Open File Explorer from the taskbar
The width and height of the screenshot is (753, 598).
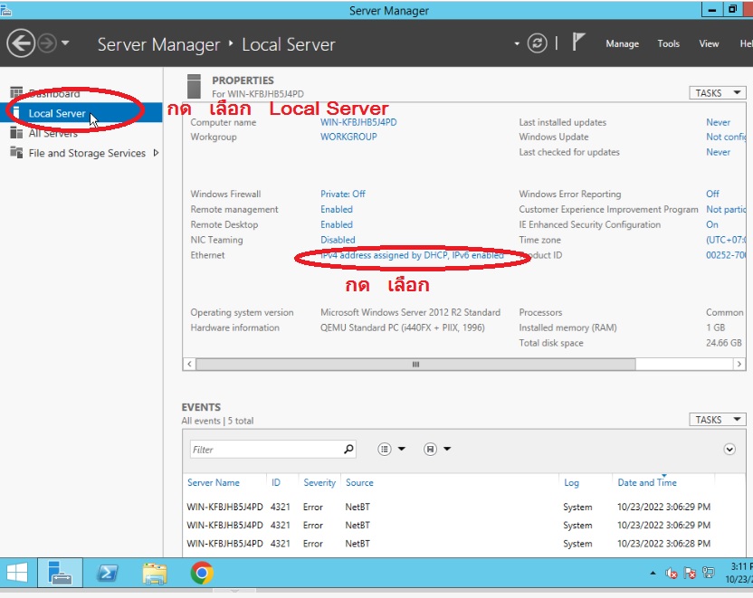coord(155,573)
